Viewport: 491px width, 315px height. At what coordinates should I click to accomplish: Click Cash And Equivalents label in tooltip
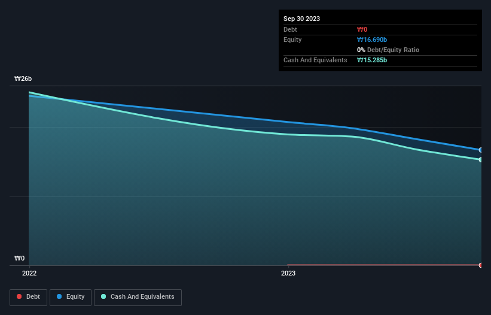(x=315, y=60)
